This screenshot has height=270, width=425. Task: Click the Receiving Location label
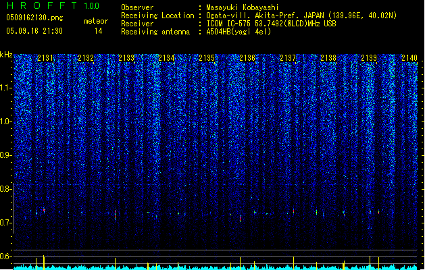(x=157, y=16)
